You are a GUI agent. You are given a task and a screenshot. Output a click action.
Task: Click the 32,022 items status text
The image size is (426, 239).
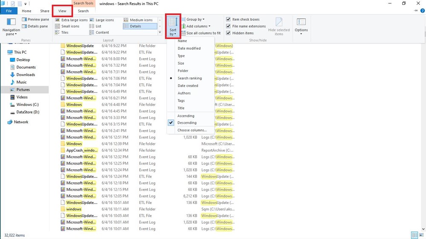(x=14, y=235)
